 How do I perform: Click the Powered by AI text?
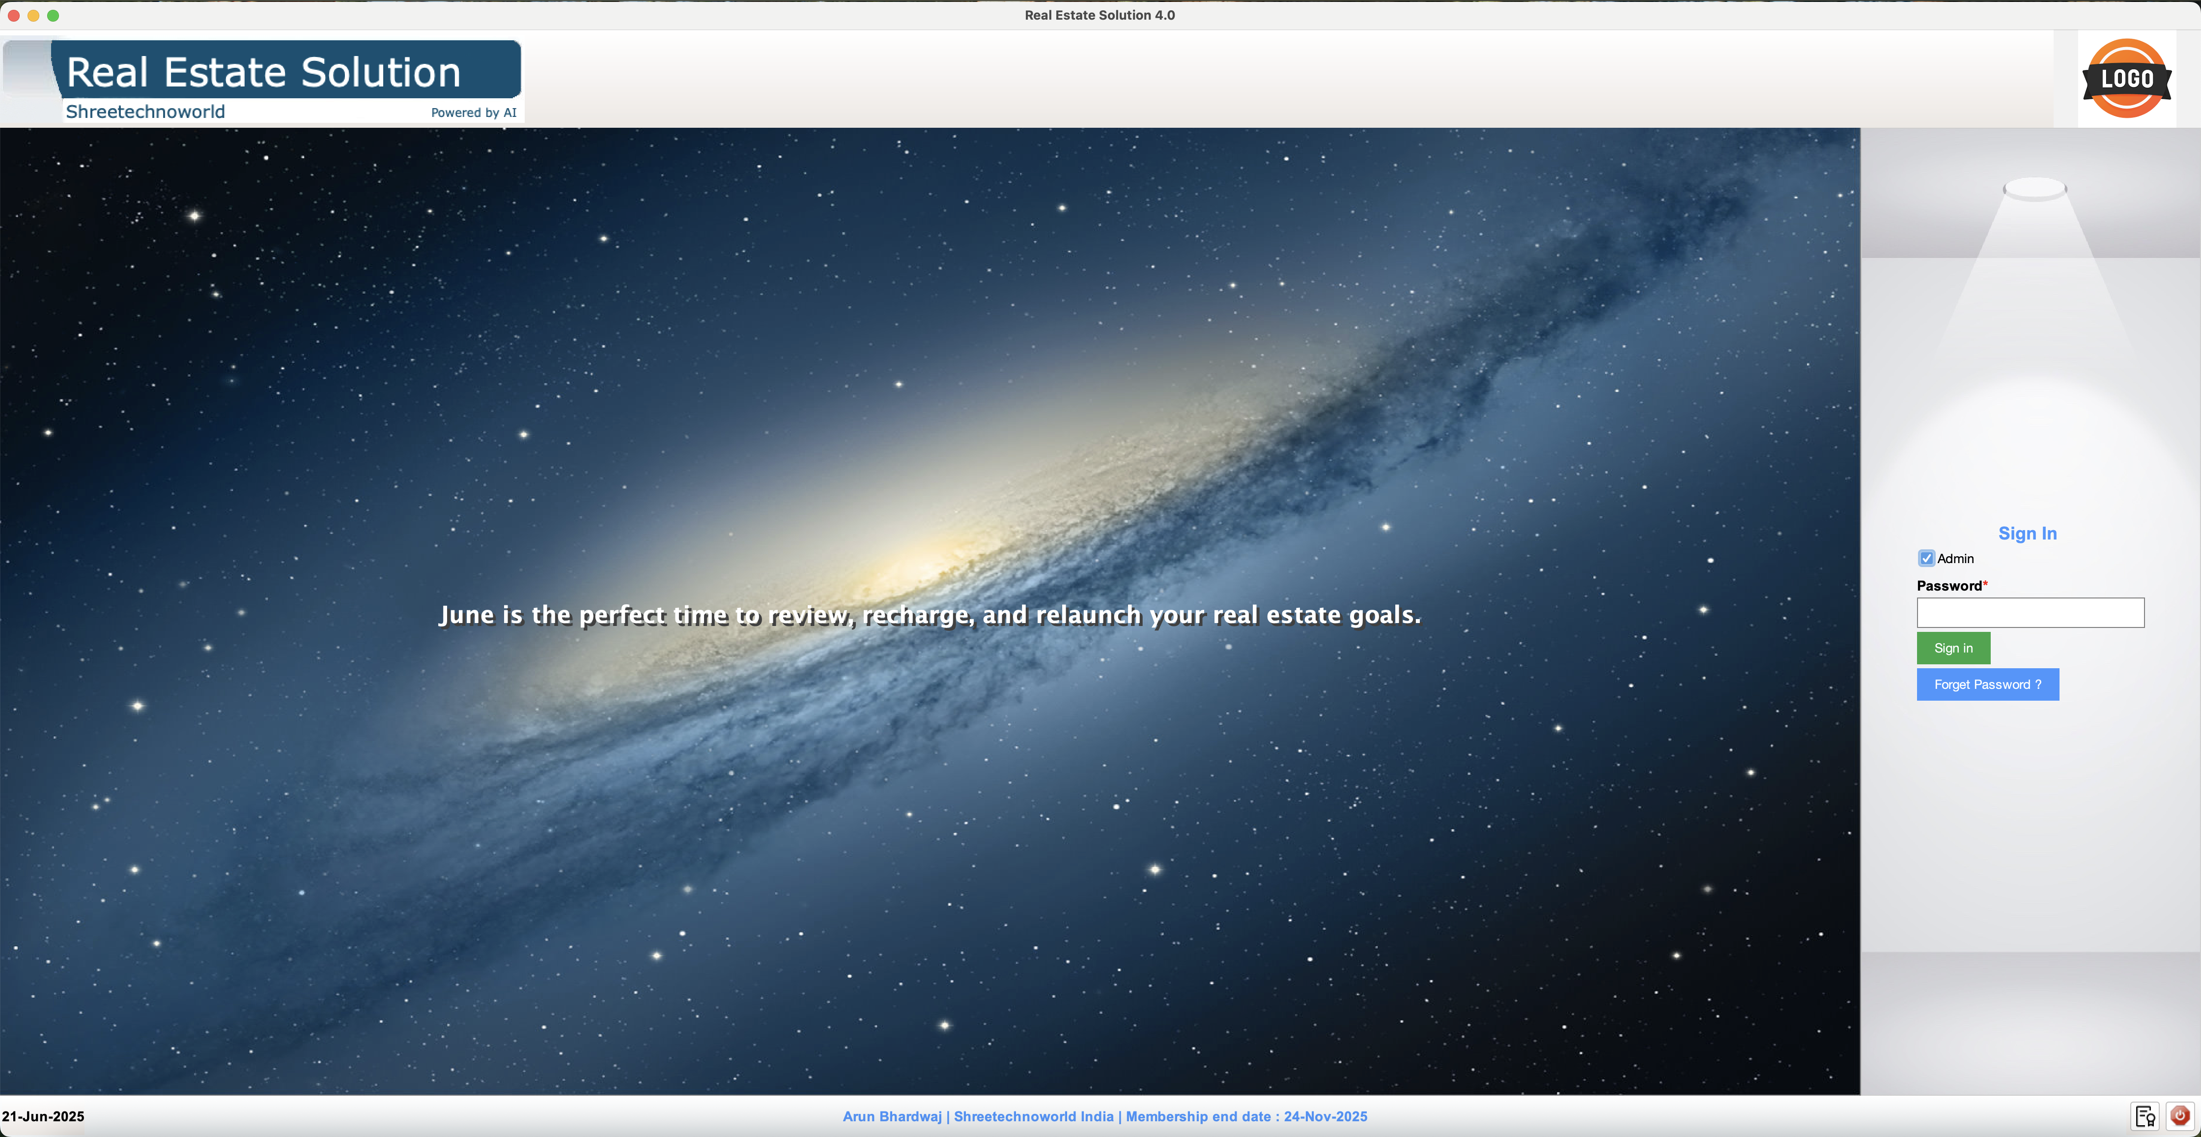pyautogui.click(x=473, y=113)
